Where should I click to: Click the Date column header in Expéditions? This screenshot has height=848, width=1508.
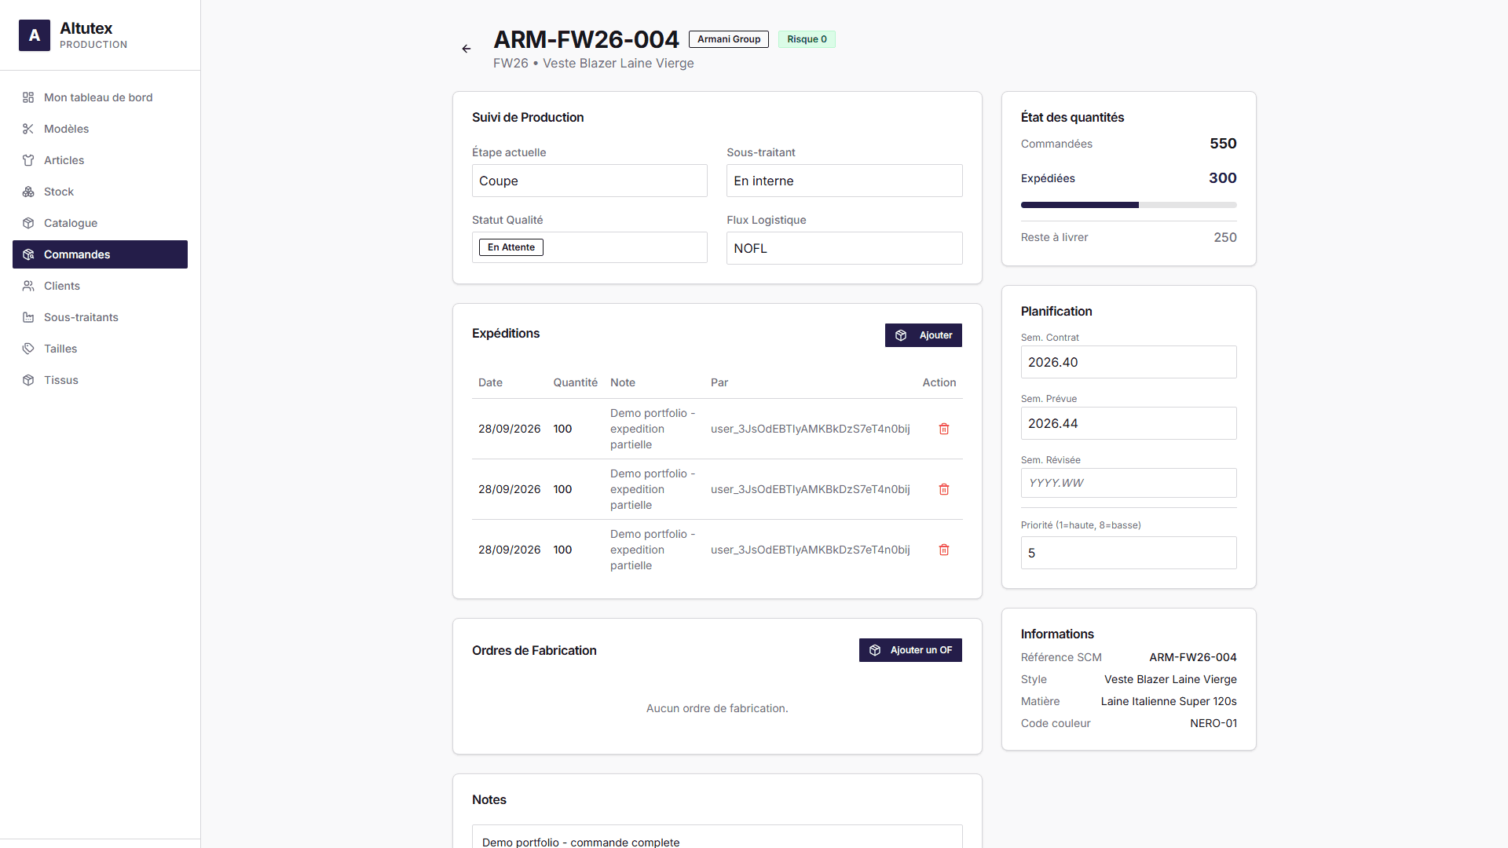click(490, 382)
